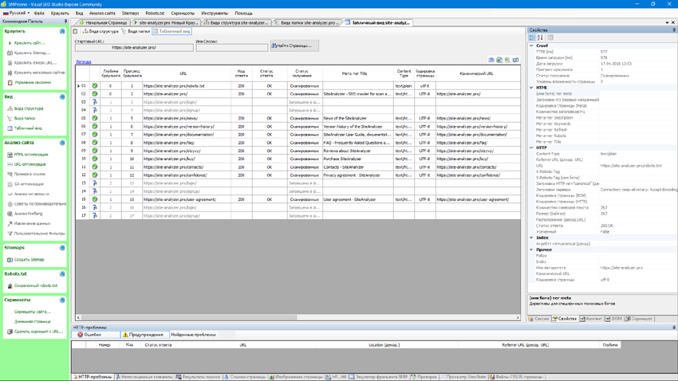Toggle the pin on Командная Панель
Screen dimensions: 678x381
pos(65,22)
